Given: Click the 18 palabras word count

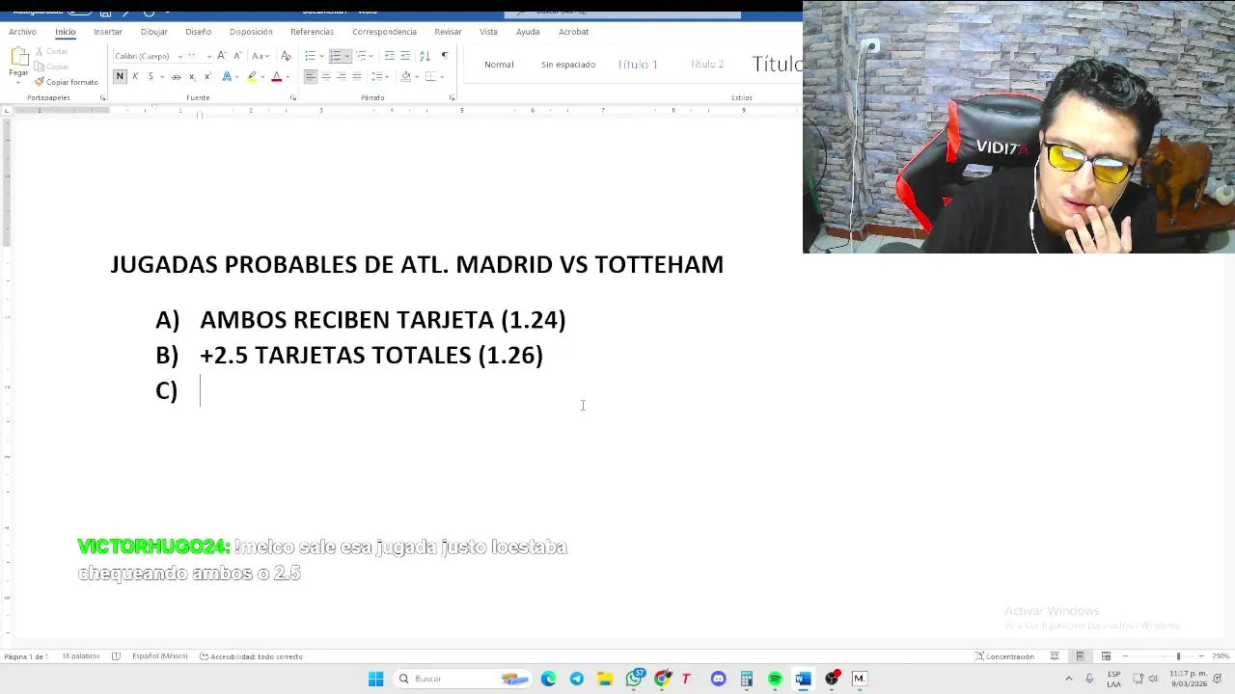Looking at the screenshot, I should [80, 656].
